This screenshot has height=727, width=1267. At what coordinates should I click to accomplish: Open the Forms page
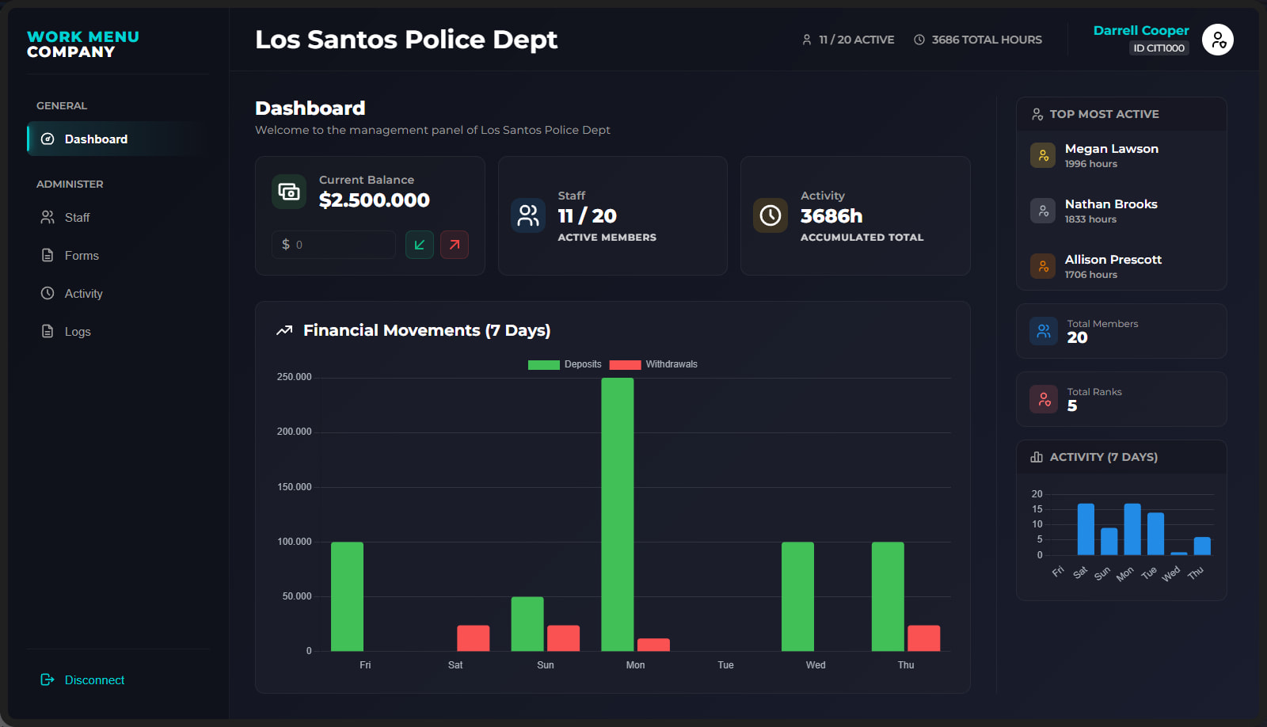point(118,255)
